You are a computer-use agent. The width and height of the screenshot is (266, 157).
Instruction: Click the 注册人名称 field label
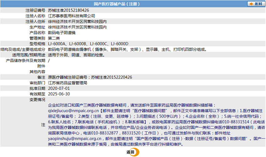tap(35, 16)
